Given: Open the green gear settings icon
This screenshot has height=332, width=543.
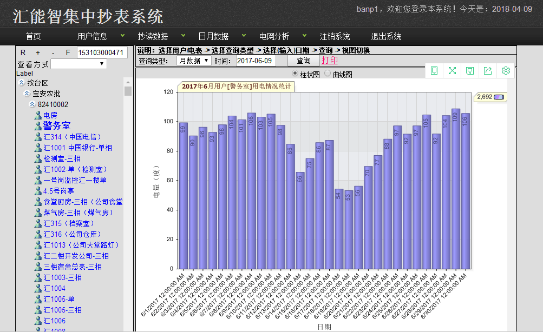Looking at the screenshot, I should coord(506,71).
